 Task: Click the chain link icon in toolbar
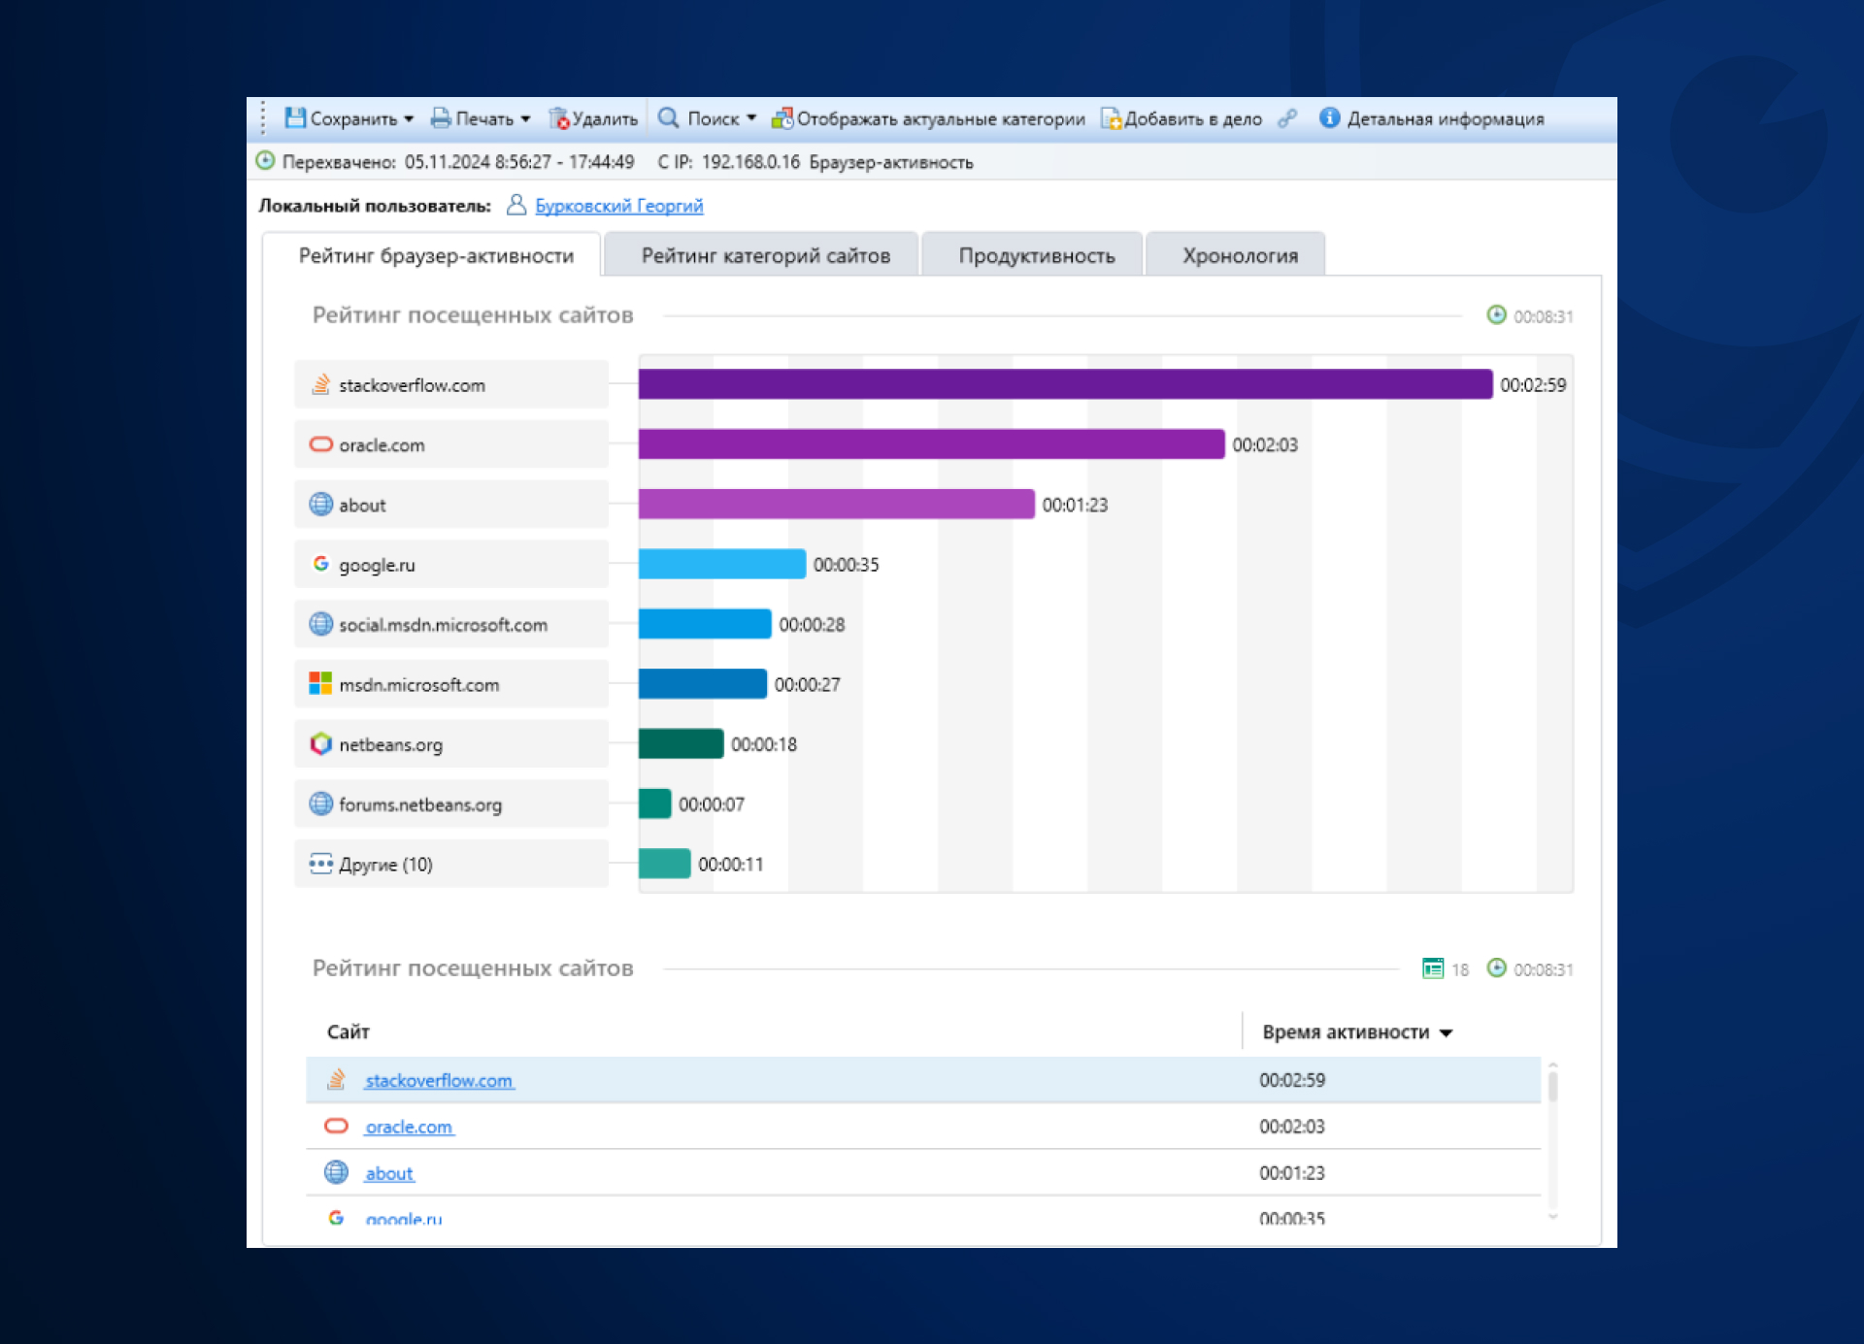[1287, 118]
